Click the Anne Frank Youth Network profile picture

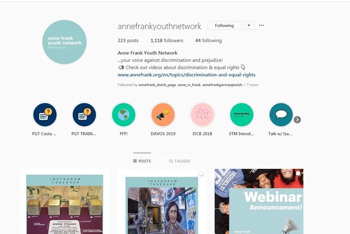point(65,42)
